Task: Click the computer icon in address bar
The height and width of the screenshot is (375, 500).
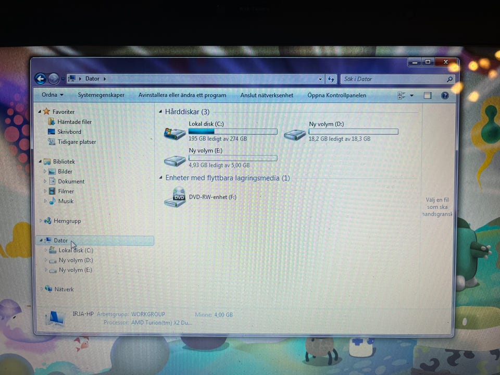Action: click(x=72, y=79)
